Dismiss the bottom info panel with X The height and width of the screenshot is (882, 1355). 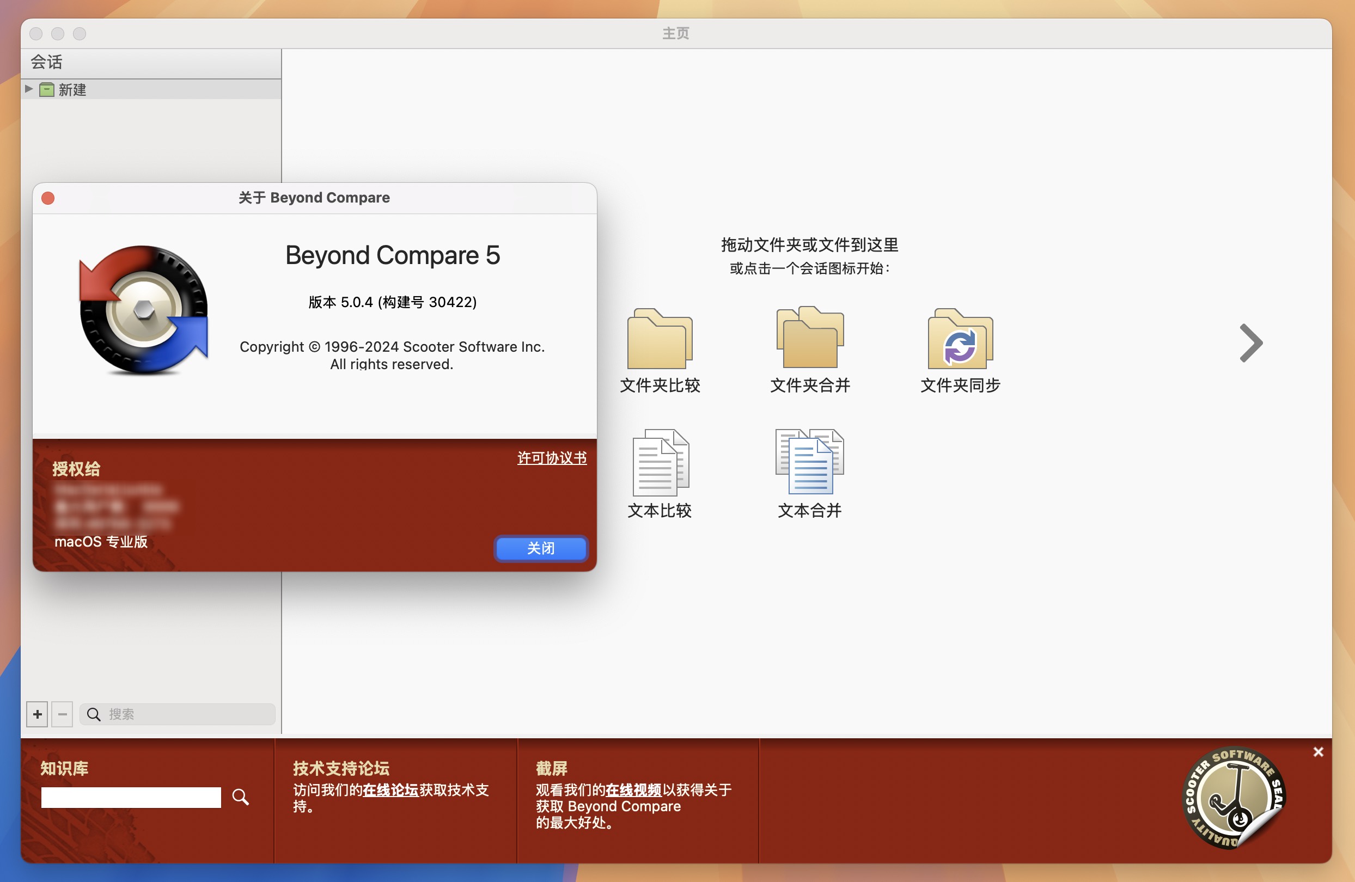(x=1319, y=752)
